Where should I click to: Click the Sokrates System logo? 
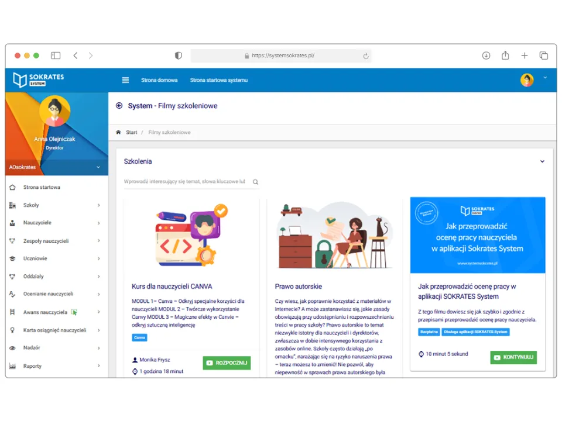[39, 80]
